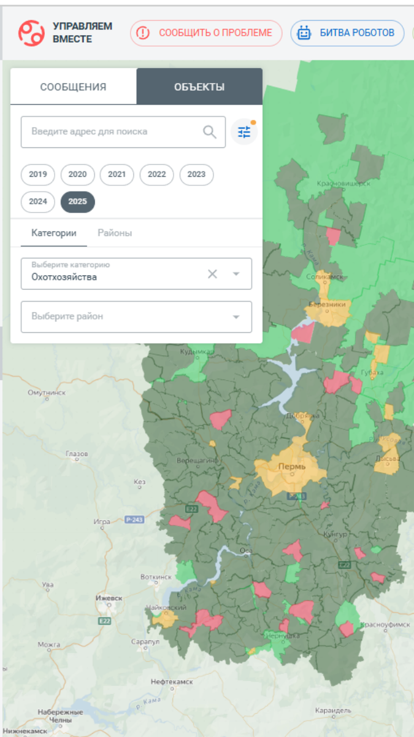This screenshot has height=737, width=414.
Task: Switch to the Объекты tab
Action: [199, 87]
